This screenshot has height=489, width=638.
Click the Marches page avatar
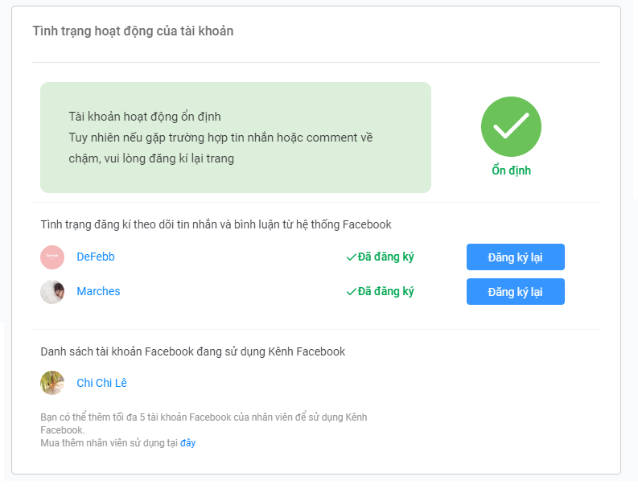point(52,292)
